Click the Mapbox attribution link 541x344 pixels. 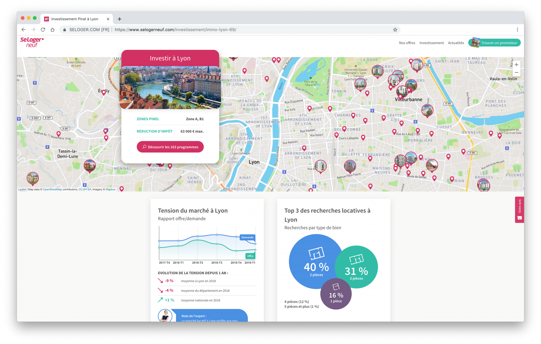pos(111,189)
